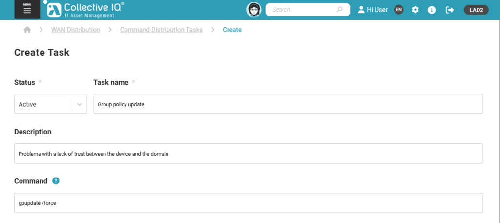This screenshot has height=223, width=500.
Task: Click the Command input field
Action: (249, 203)
